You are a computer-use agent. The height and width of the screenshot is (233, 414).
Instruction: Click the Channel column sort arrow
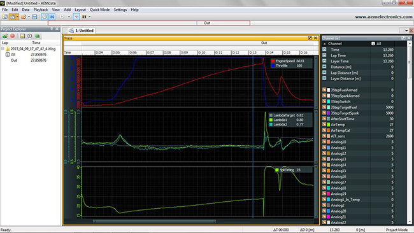point(324,44)
